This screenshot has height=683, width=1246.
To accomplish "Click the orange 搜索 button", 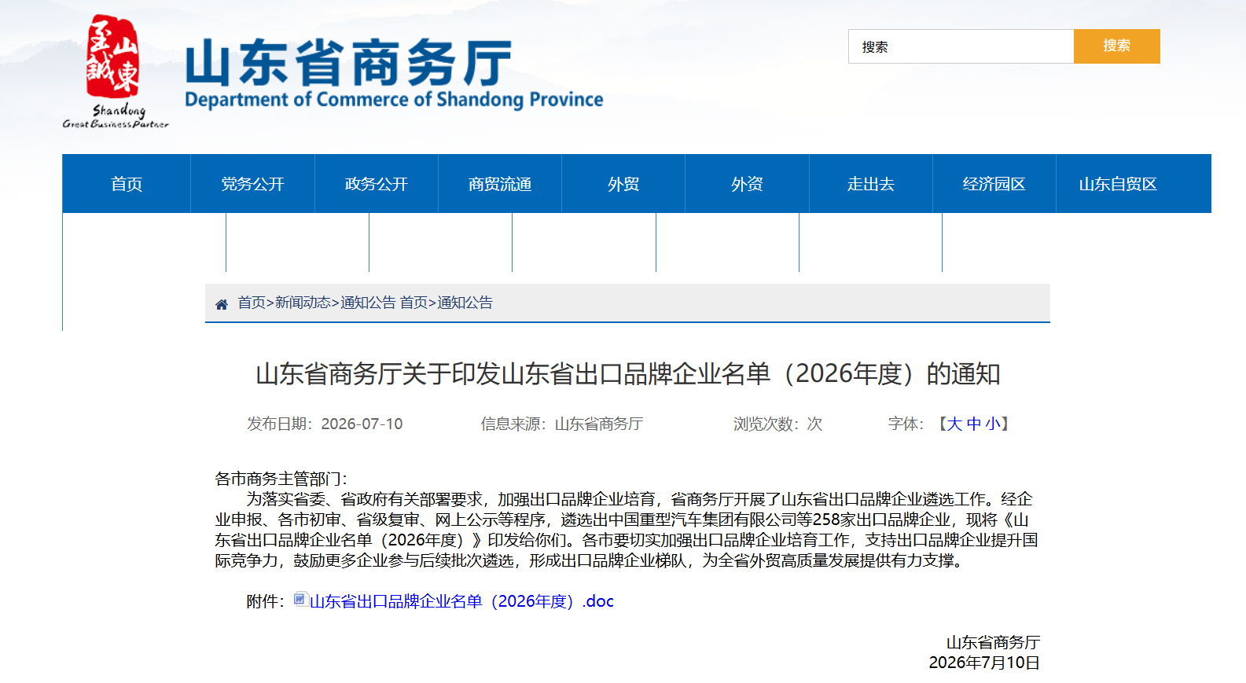I will tap(1116, 46).
